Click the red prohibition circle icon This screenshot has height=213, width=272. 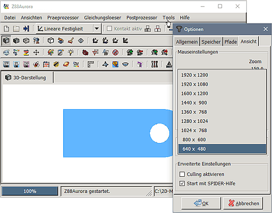pos(115,52)
